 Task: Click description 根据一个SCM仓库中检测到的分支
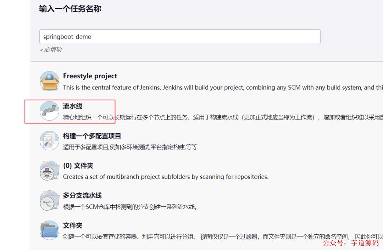(130, 207)
